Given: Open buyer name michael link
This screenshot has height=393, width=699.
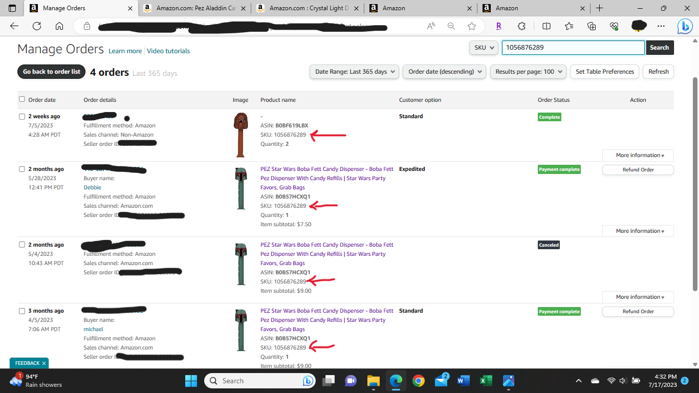Looking at the screenshot, I should click(x=94, y=329).
